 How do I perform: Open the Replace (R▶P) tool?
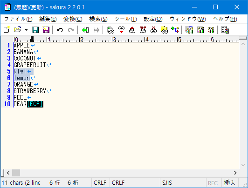click(x=143, y=30)
